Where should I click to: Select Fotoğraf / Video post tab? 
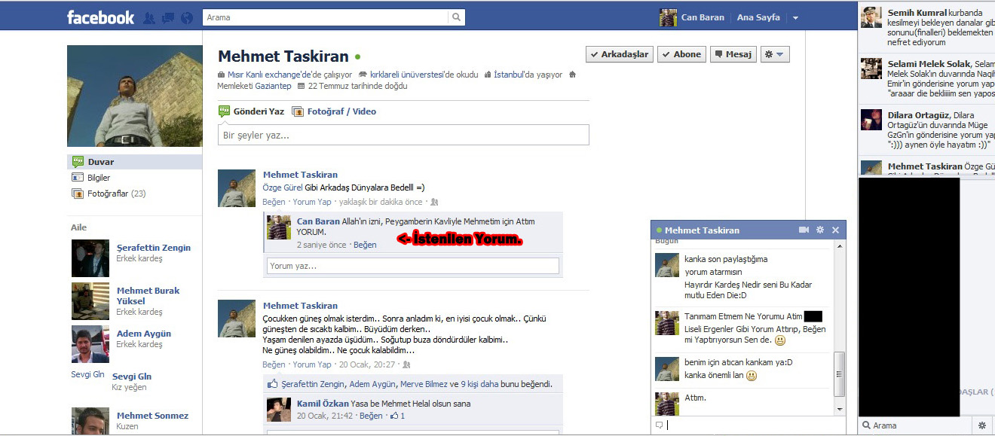pos(341,111)
